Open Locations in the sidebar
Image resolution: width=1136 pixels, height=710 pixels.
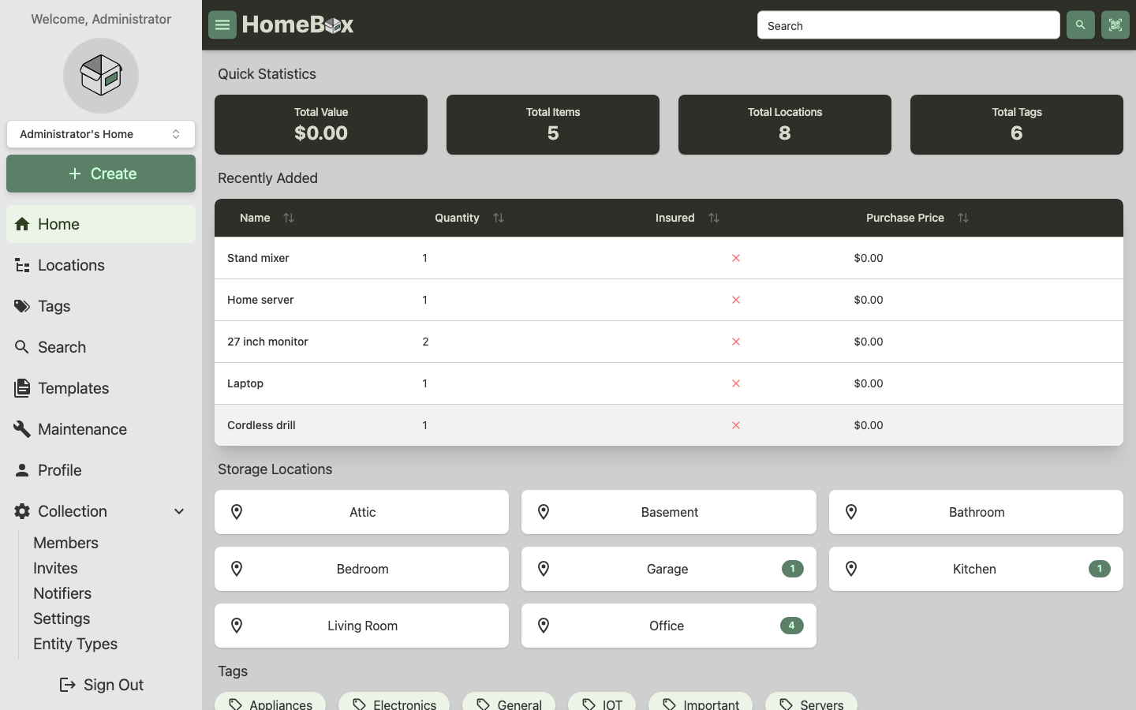point(101,265)
